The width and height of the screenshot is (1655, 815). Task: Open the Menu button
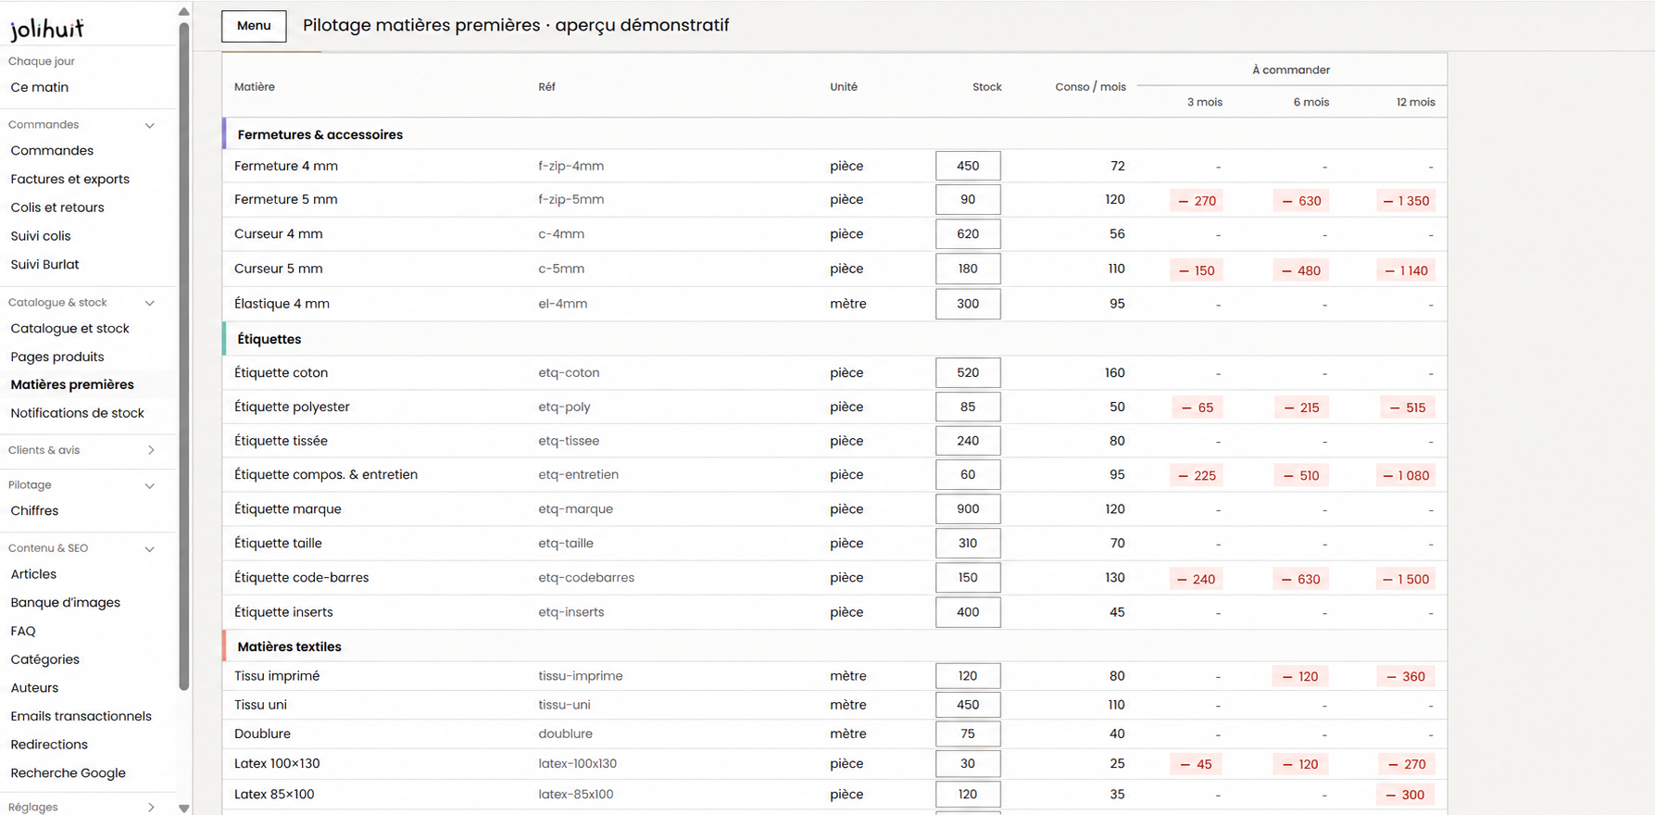coord(254,26)
